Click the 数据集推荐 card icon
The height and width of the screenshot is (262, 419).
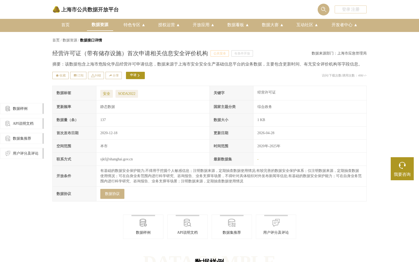point(232,223)
